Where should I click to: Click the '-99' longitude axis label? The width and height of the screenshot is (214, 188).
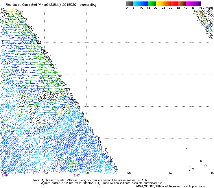(86, 173)
